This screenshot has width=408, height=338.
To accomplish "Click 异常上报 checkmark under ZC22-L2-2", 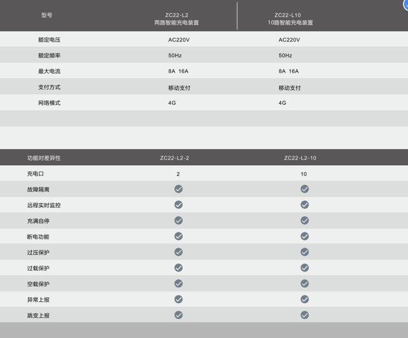I will point(179,299).
